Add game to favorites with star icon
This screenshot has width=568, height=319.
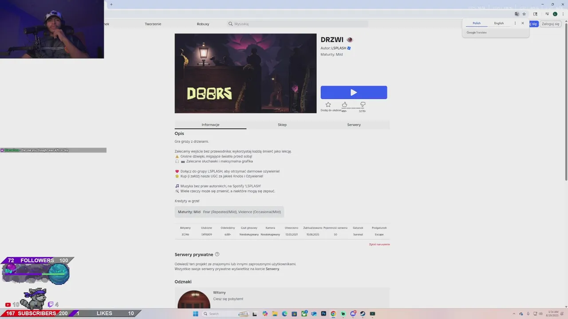[x=328, y=105]
